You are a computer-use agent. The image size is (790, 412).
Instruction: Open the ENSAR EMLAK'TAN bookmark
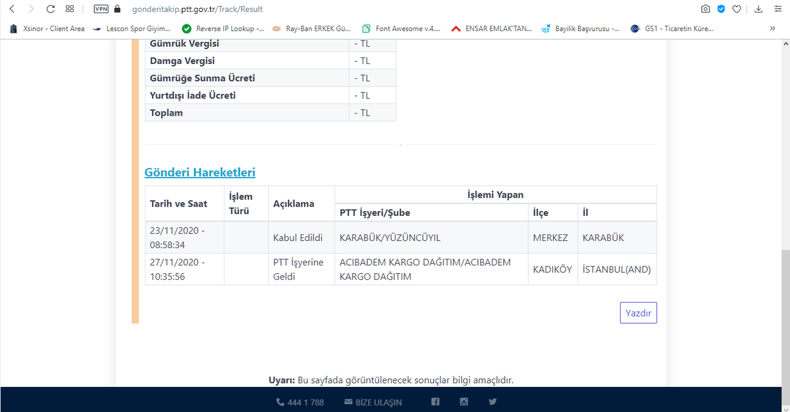pos(491,29)
